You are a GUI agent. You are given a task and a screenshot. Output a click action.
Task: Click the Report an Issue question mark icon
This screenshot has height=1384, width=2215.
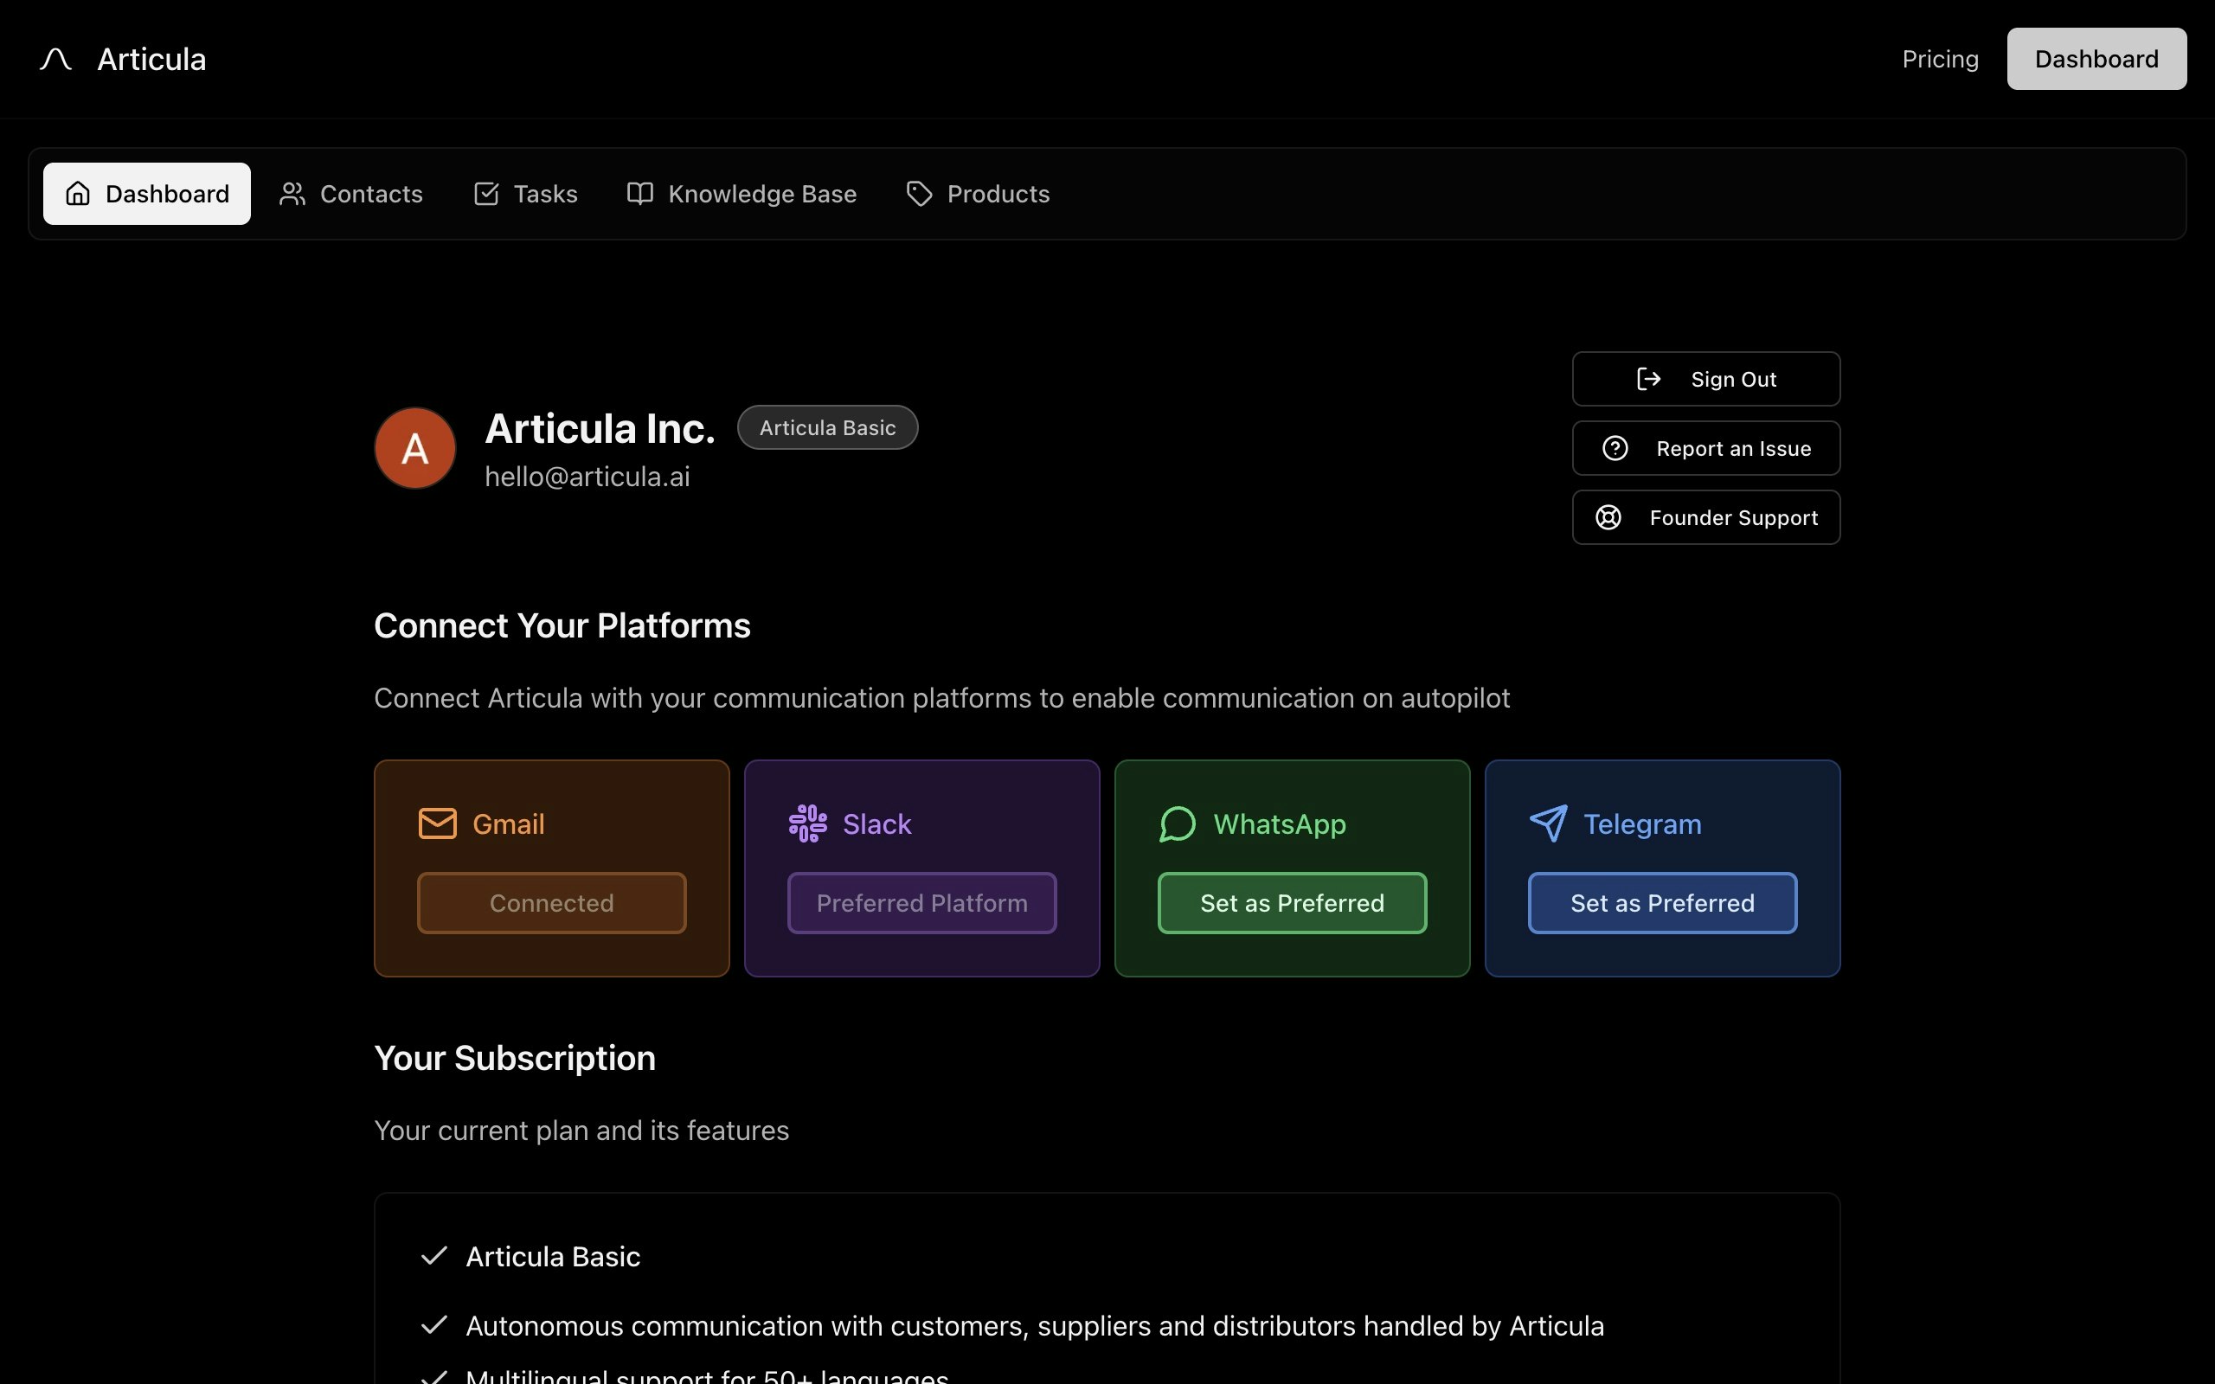pos(1615,447)
